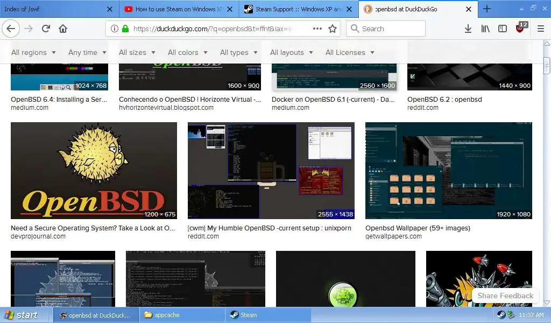Image resolution: width=551 pixels, height=323 pixels.
Task: Toggle the sidebar view icon
Action: click(503, 29)
